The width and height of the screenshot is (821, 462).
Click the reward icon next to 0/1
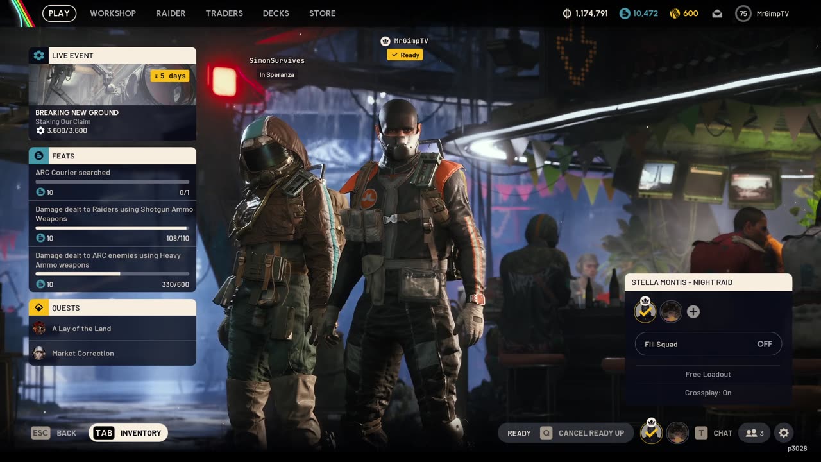[40, 193]
